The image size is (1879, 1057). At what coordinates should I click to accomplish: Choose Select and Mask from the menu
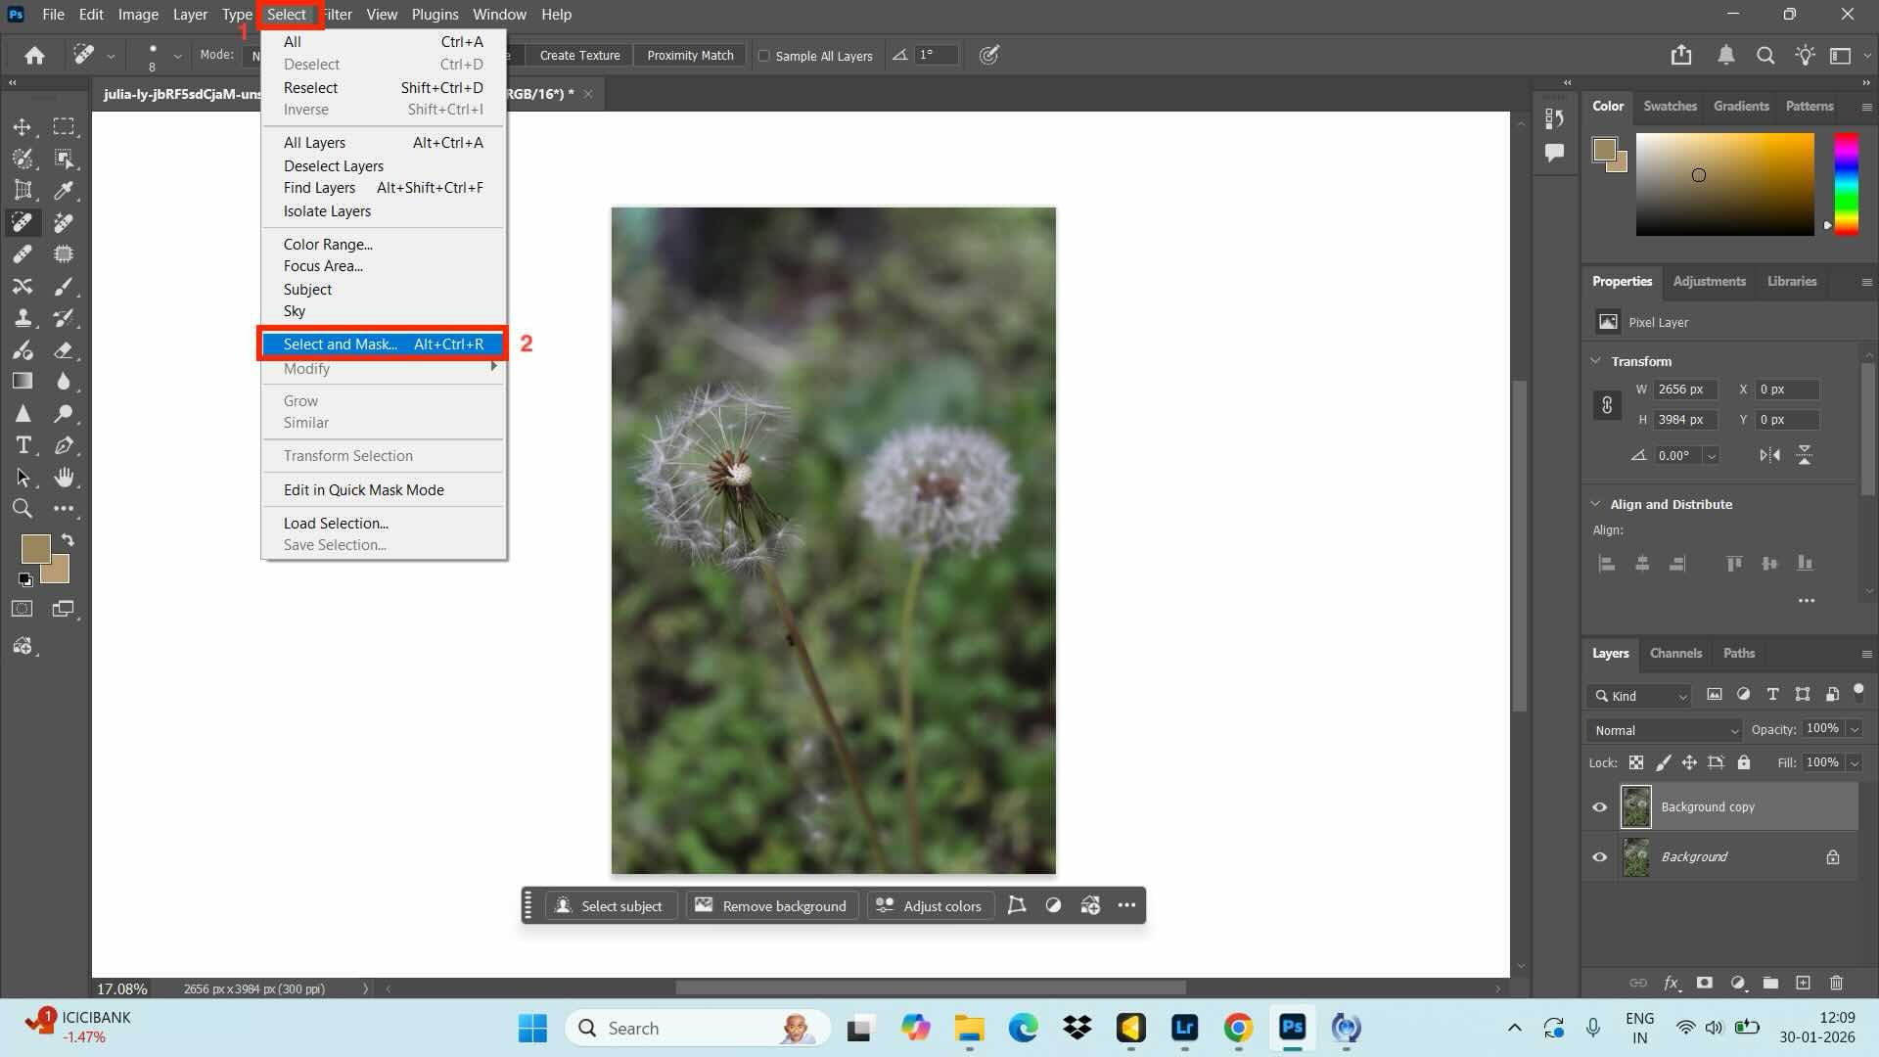pyautogui.click(x=340, y=345)
